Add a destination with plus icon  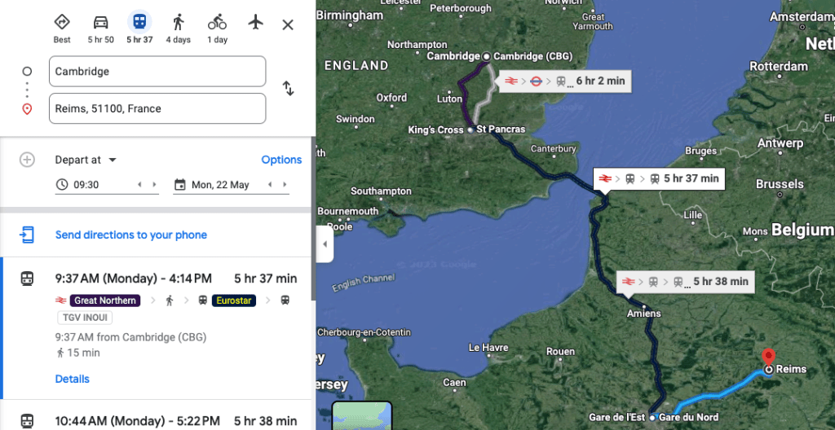(x=27, y=160)
